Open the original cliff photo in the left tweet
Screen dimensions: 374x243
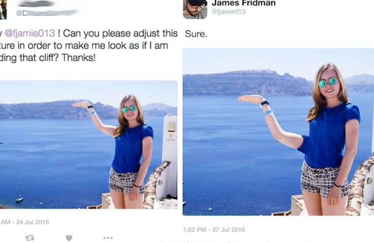(x=88, y=145)
